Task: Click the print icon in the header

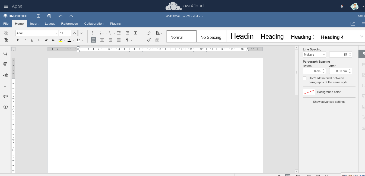Action: (49, 16)
